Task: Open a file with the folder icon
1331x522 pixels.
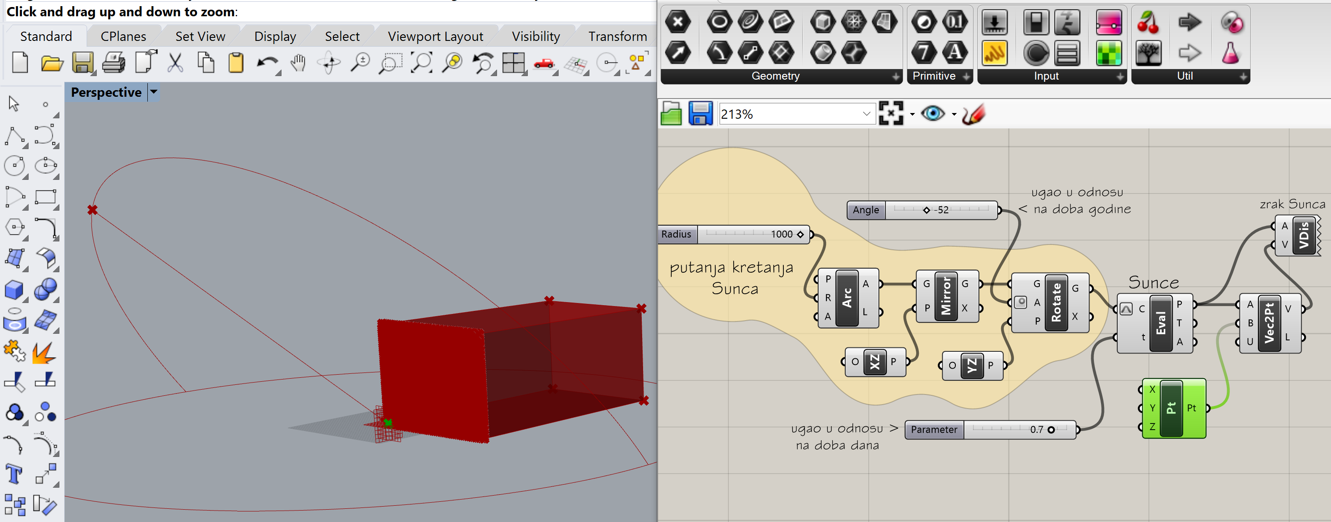Action: point(51,63)
